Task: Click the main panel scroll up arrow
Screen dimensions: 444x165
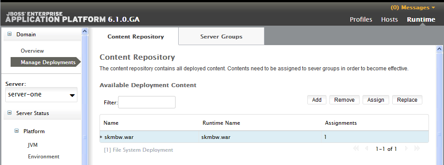Action: pyautogui.click(x=439, y=49)
